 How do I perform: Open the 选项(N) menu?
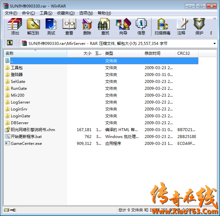point(86,13)
